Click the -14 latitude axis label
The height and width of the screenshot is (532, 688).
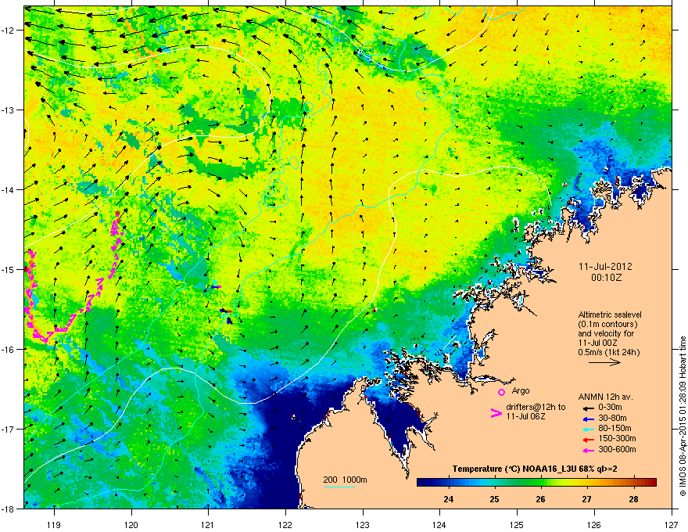coord(9,189)
